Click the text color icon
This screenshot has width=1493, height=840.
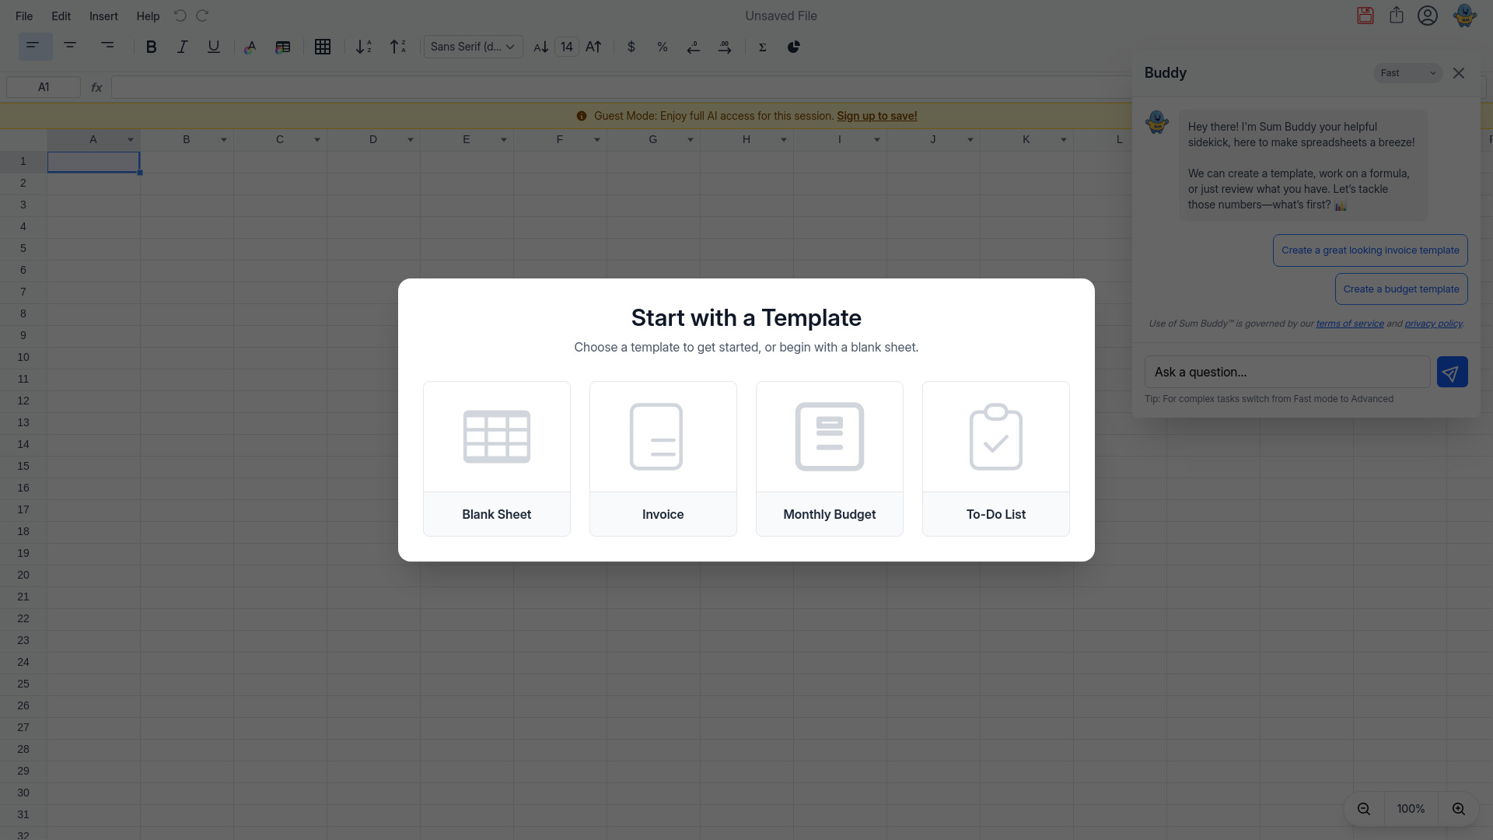click(250, 47)
